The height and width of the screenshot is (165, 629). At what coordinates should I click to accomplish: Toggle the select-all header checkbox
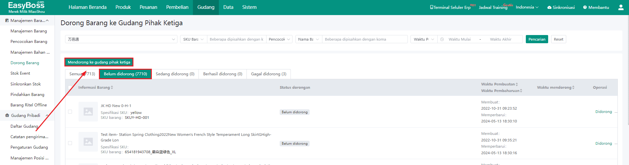(70, 87)
